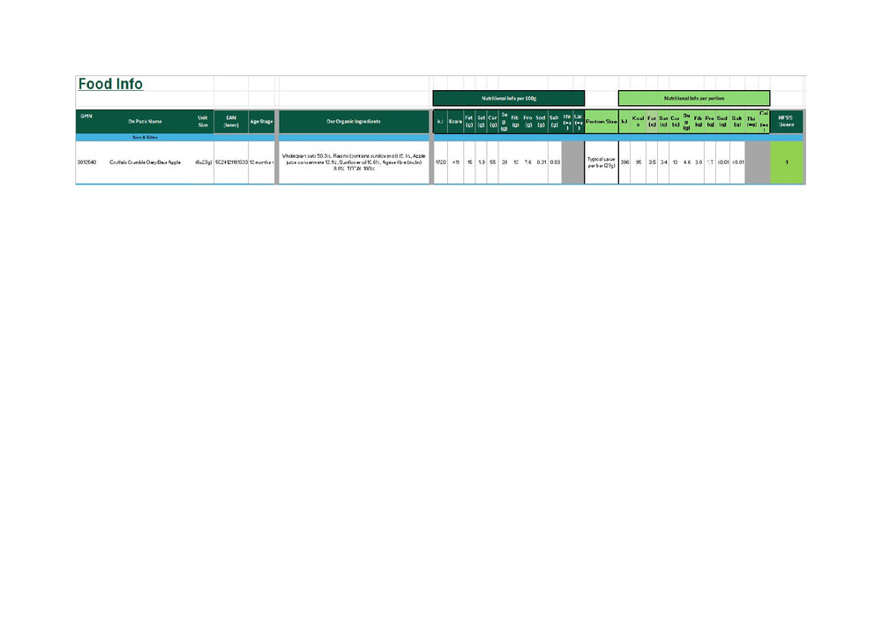Click the Portion Size header cell
This screenshot has width=882, height=624.
click(x=601, y=121)
